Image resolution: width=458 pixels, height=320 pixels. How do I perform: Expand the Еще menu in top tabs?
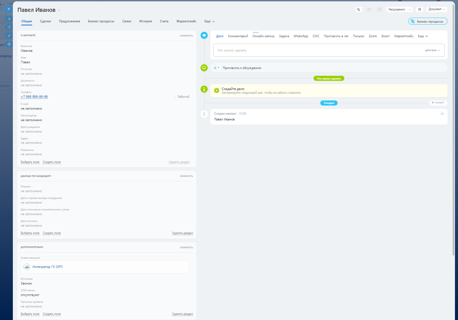coord(209,21)
